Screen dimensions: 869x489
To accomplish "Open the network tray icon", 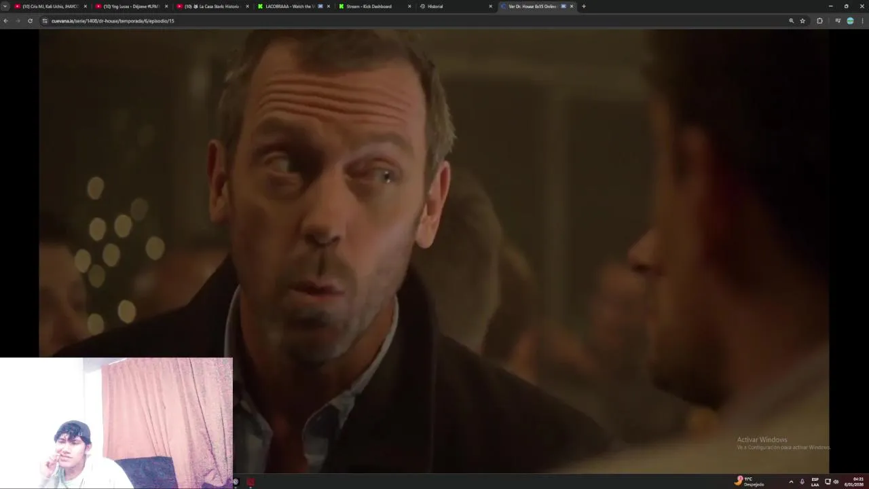I will tap(828, 482).
